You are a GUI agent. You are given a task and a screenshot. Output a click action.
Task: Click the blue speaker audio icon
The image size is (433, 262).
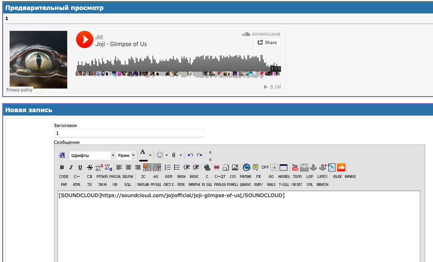pyautogui.click(x=247, y=167)
